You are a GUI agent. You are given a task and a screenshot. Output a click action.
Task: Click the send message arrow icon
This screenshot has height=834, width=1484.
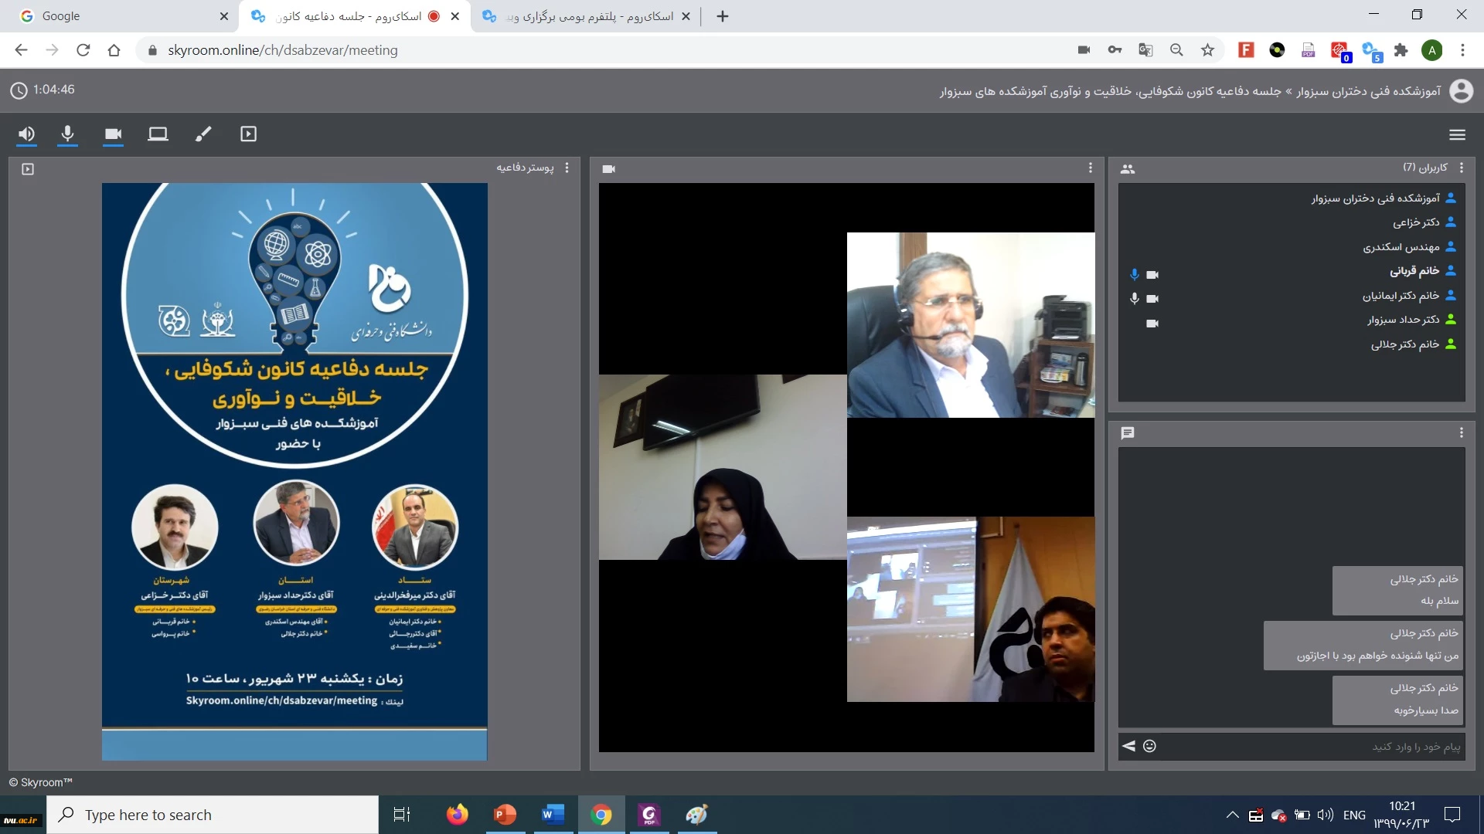tap(1128, 746)
